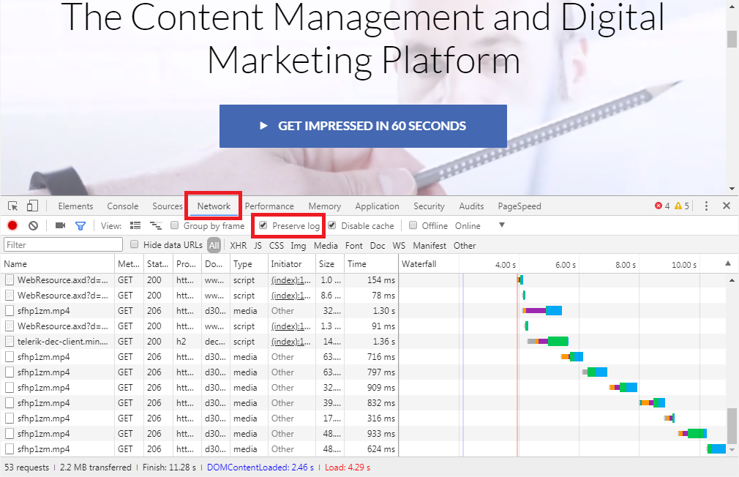Viewport: 739px width, 477px height.
Task: Click the request list scrollbar thumb
Action: (732, 426)
